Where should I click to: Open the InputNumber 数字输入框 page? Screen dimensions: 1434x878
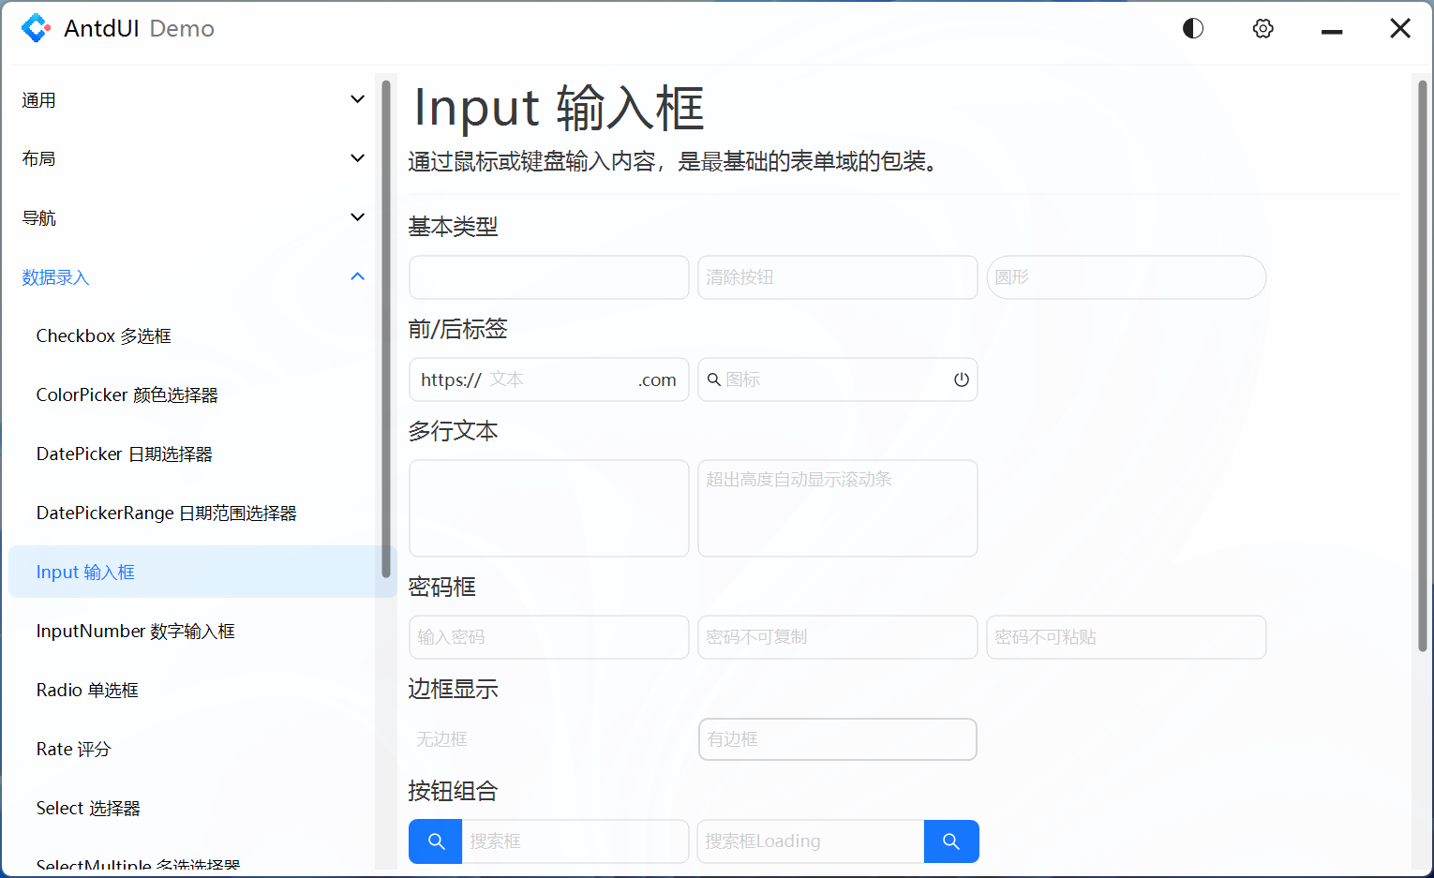pos(135,631)
